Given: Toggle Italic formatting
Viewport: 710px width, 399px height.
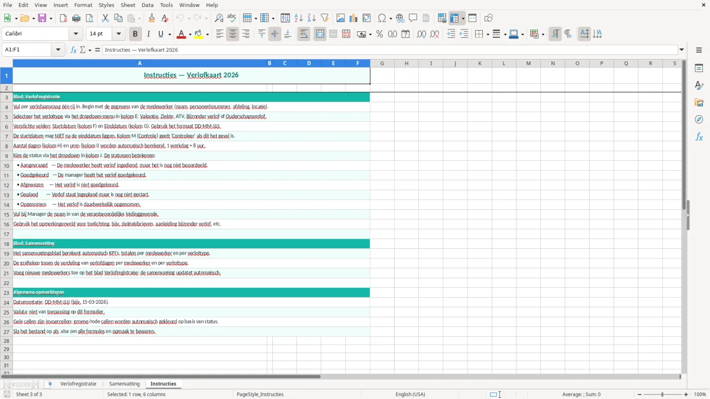Looking at the screenshot, I should (148, 34).
